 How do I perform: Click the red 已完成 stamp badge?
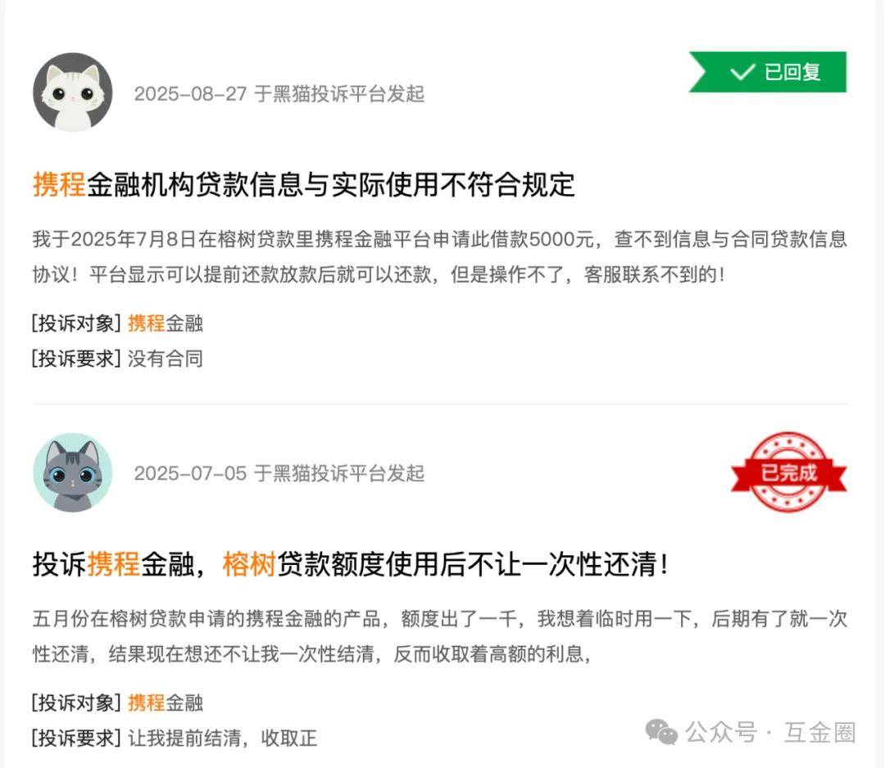[x=788, y=472]
